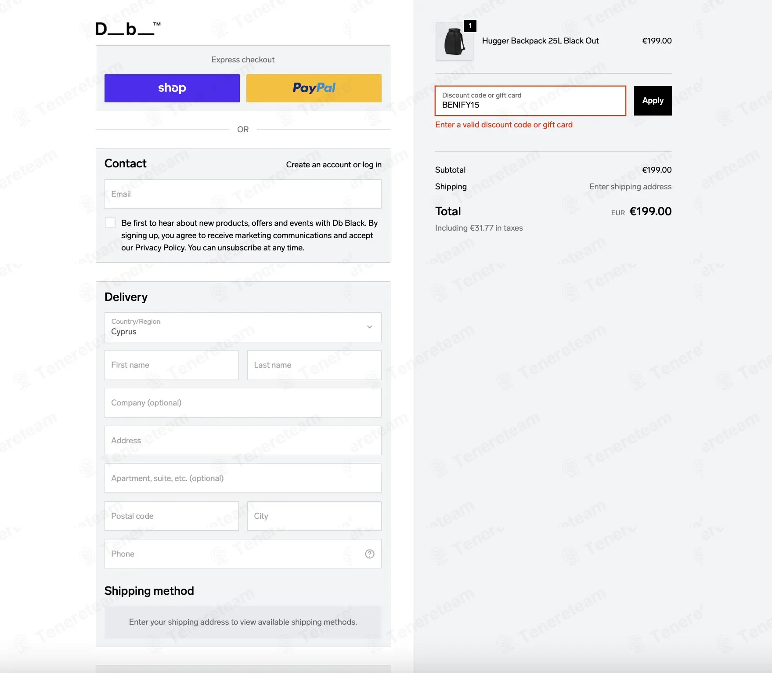Focus the First name field
This screenshot has height=673, width=772.
click(x=172, y=365)
